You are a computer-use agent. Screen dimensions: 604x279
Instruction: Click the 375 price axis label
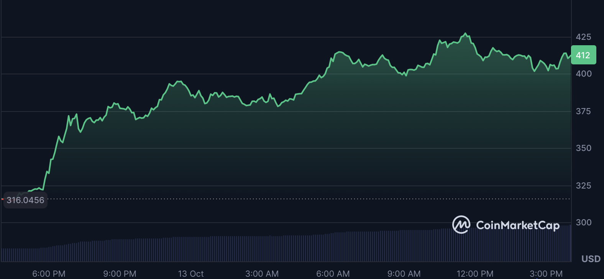[583, 111]
